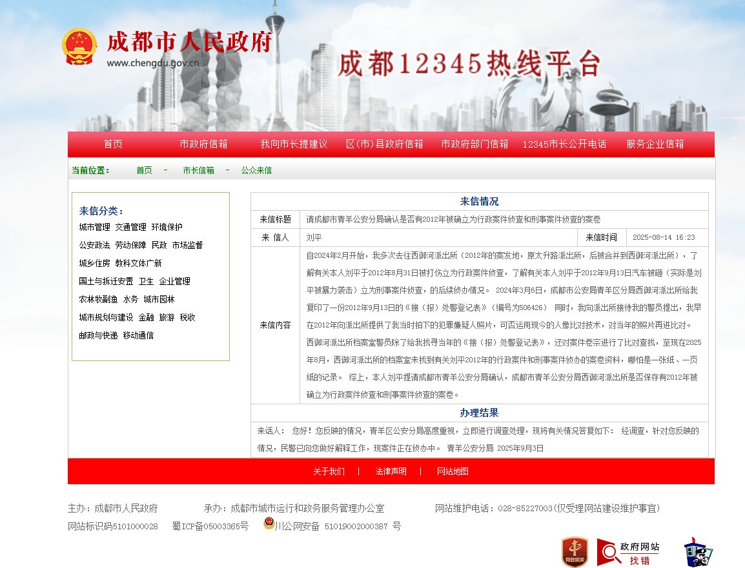Select the 城市管理 category link
The image size is (745, 568).
coord(95,228)
